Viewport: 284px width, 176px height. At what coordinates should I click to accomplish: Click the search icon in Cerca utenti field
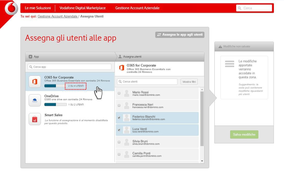120,81
